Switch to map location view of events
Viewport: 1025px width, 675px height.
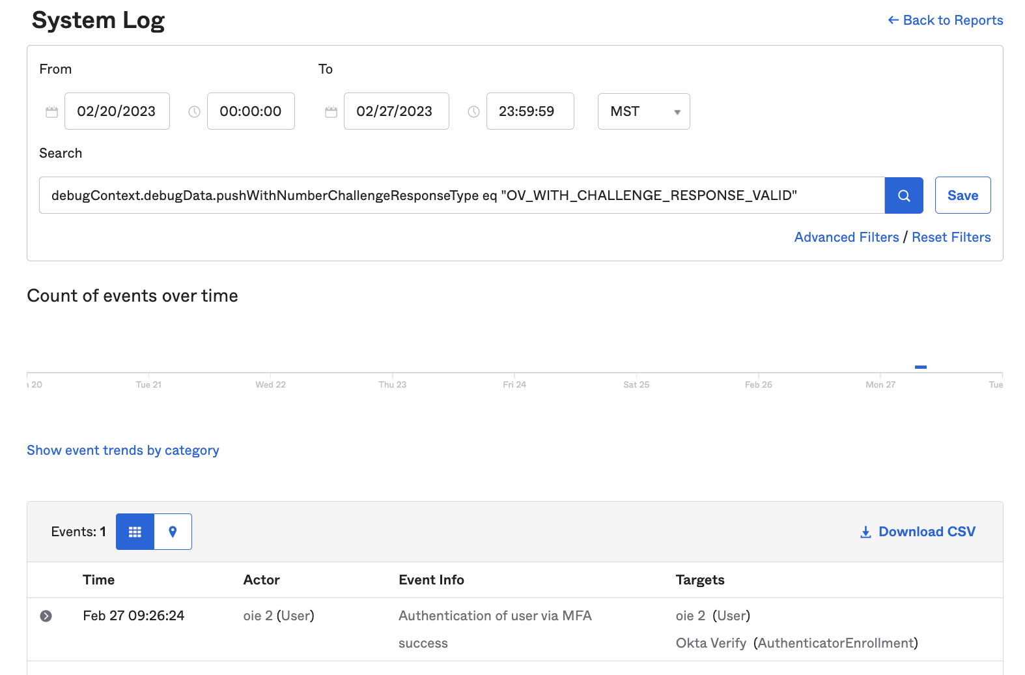pos(173,532)
